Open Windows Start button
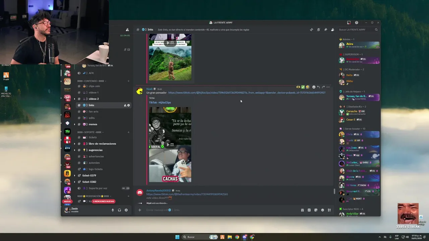 click(177, 237)
